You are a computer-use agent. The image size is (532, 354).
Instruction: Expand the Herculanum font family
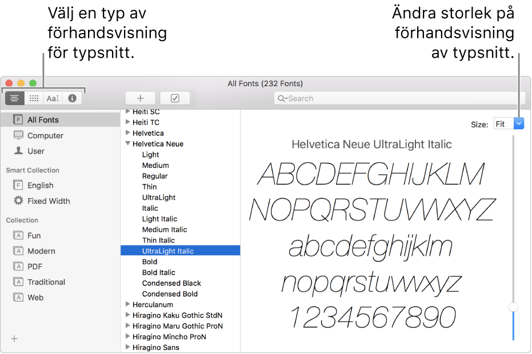click(128, 304)
